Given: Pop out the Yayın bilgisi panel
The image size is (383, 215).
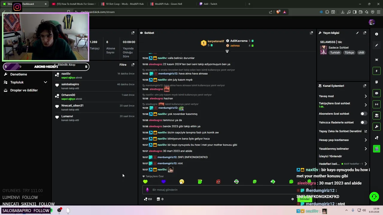Looking at the screenshot, I should click(364, 33).
